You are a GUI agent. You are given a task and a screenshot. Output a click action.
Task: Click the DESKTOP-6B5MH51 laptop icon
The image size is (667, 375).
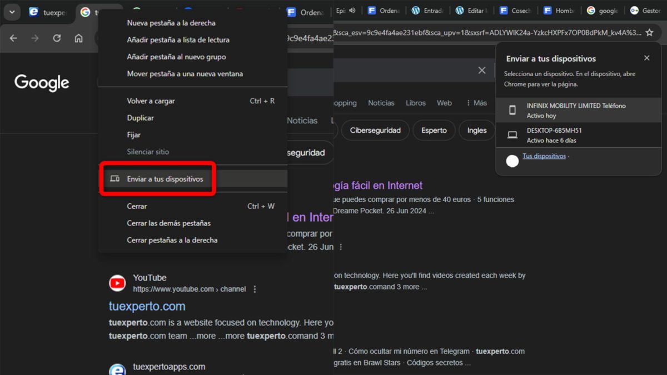(x=512, y=134)
